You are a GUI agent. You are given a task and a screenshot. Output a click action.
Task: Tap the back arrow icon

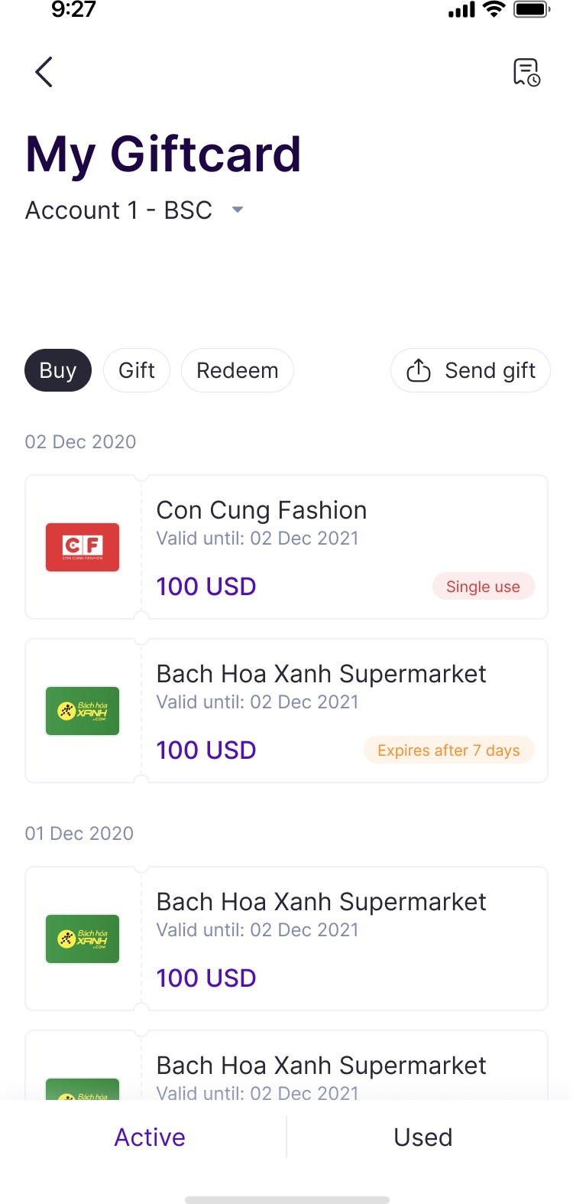(x=44, y=72)
